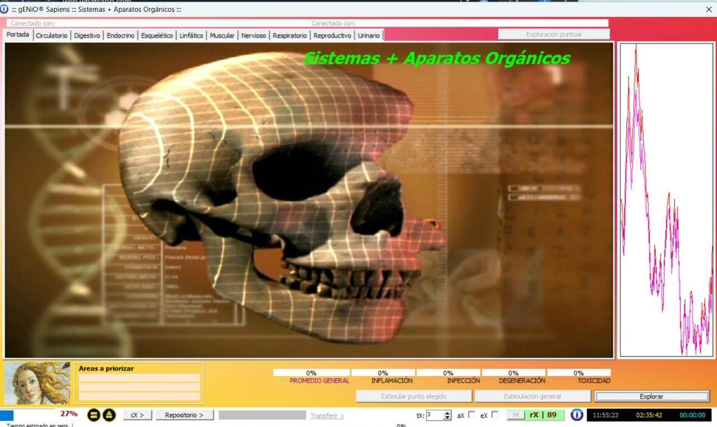Close the gENiO Sapiens window
This screenshot has width=717, height=427.
[x=709, y=10]
